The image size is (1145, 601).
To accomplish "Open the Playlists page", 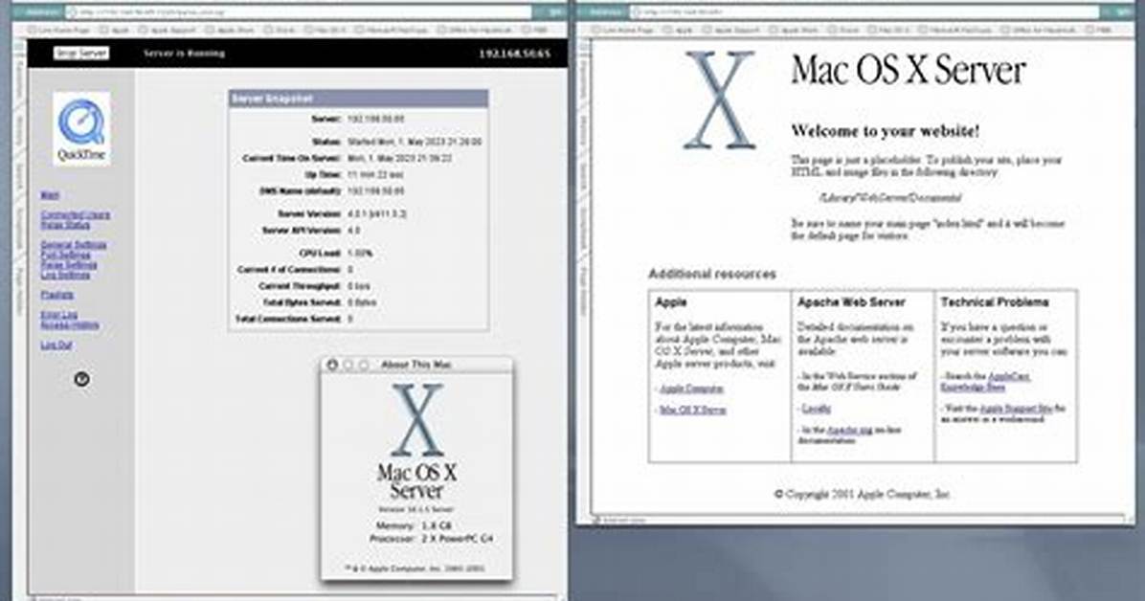I will [56, 295].
